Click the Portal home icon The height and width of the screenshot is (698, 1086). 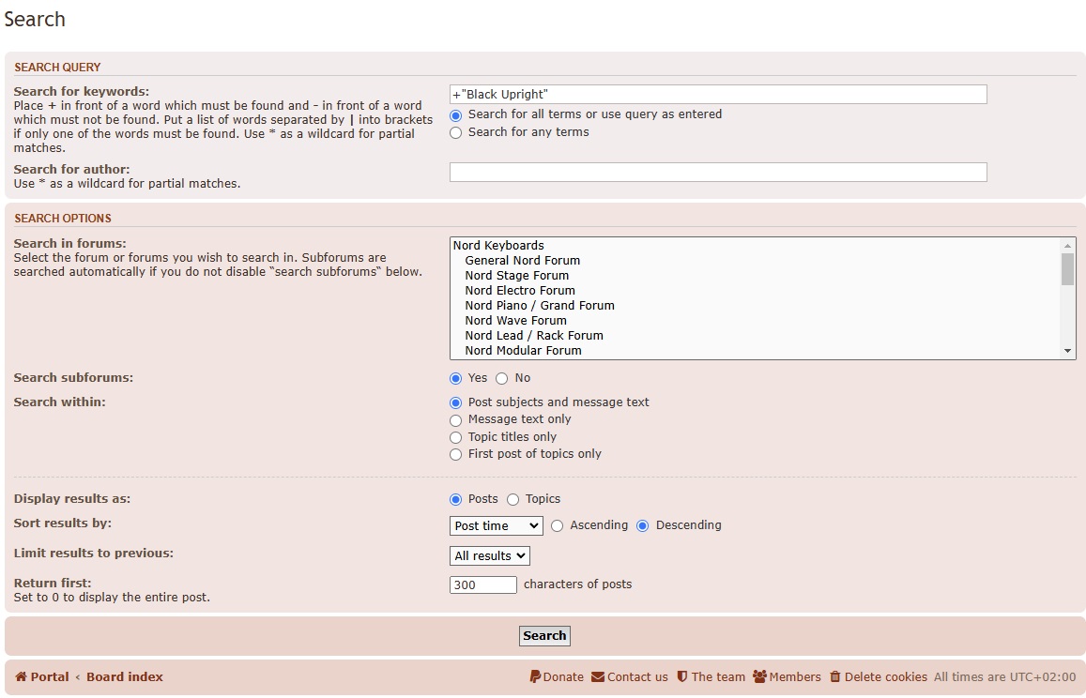tap(21, 677)
